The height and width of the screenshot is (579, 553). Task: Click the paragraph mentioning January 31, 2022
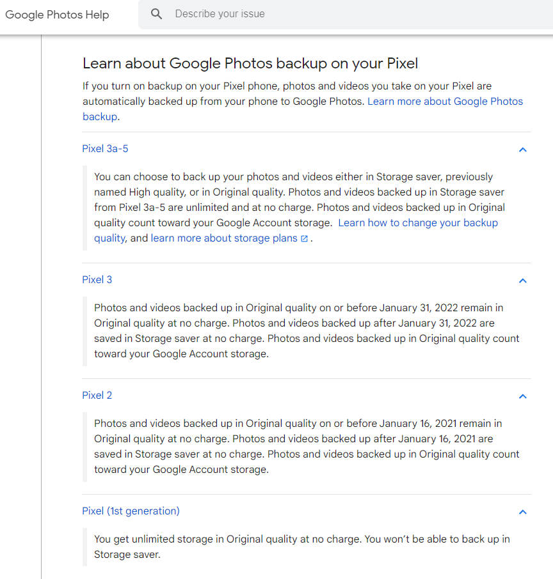(306, 330)
